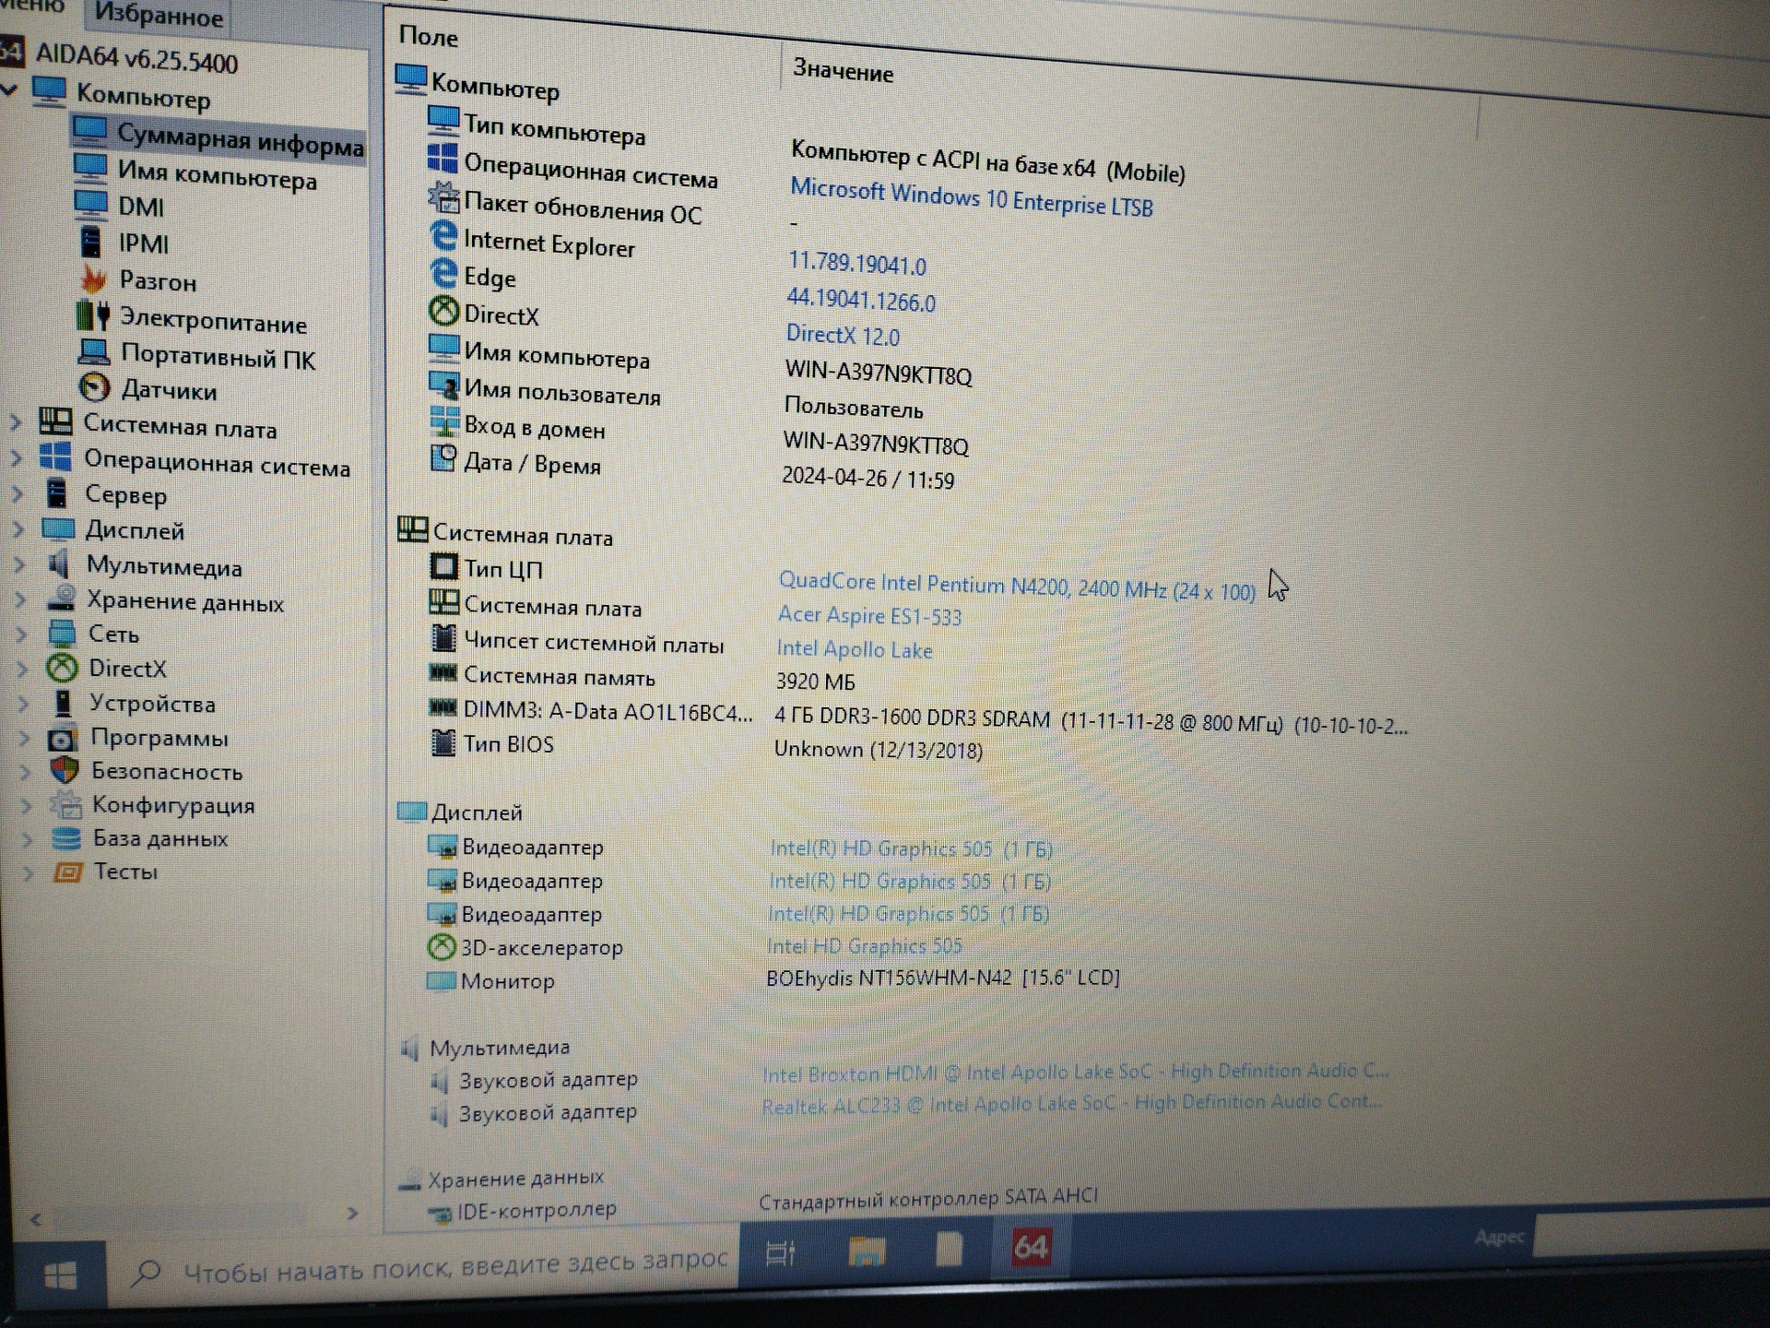Open Электропитание power icon
1770x1328 pixels.
pyautogui.click(x=93, y=315)
